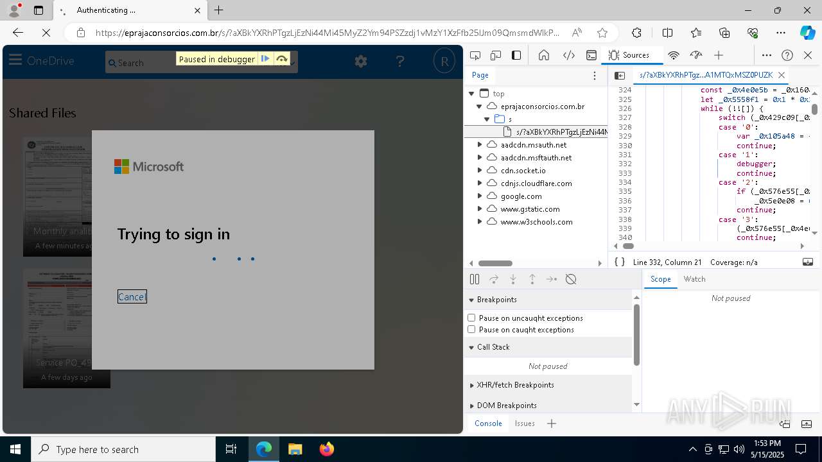Expand cdn.socket.io tree node

pyautogui.click(x=480, y=171)
